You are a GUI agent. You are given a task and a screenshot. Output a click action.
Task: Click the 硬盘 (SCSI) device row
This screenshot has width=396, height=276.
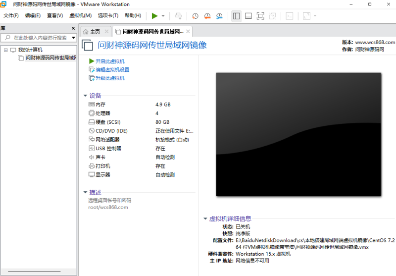tap(141, 122)
